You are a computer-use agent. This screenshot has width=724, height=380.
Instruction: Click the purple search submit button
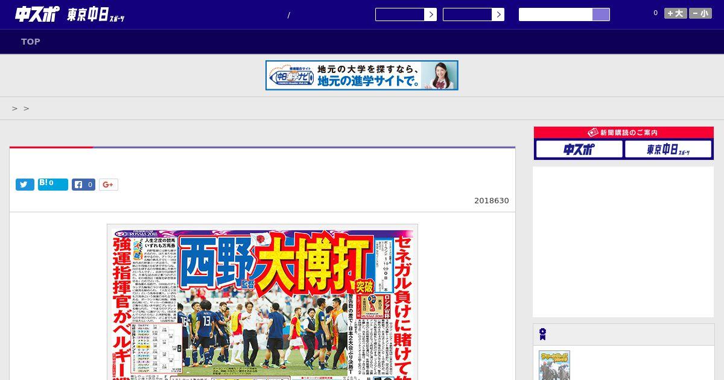[601, 14]
